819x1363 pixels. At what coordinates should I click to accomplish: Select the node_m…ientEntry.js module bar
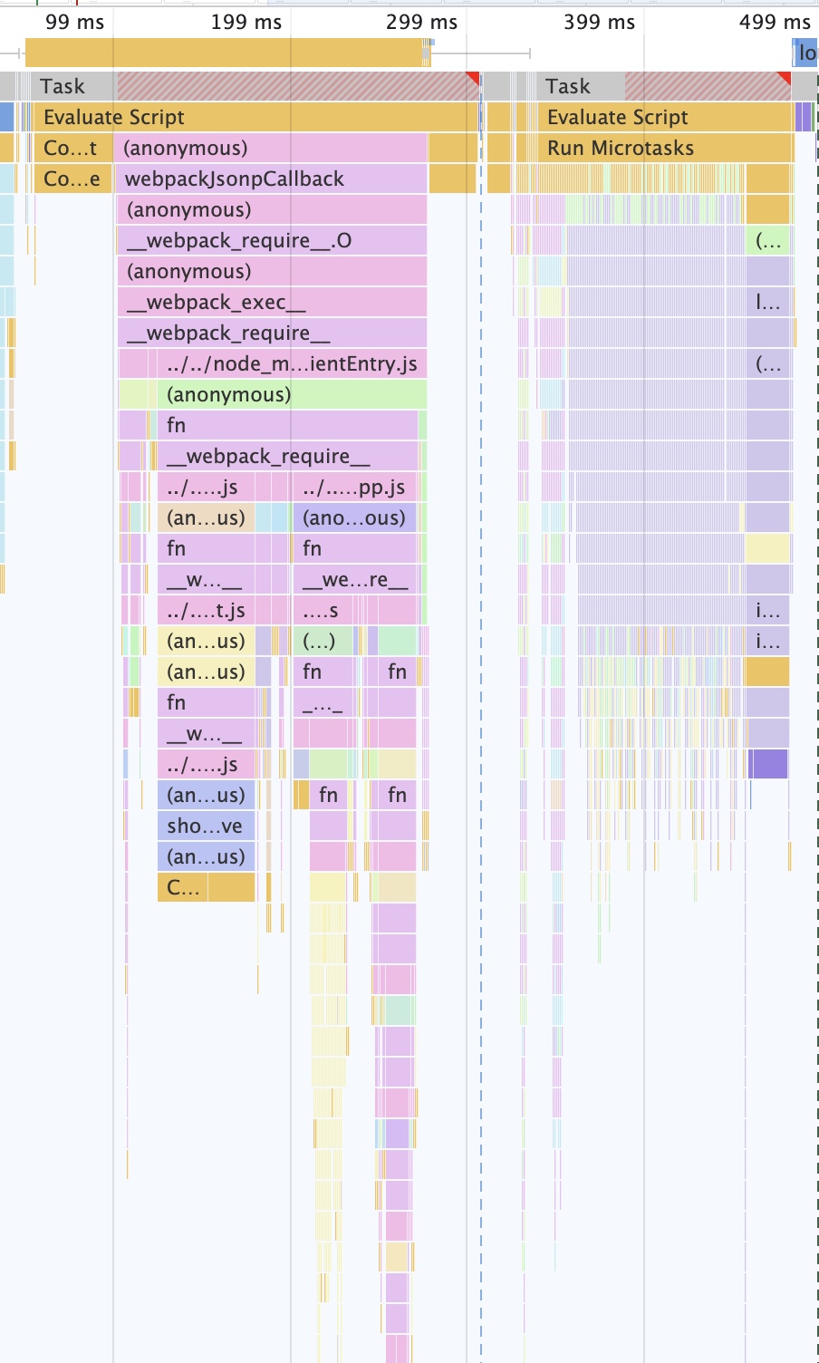click(290, 364)
